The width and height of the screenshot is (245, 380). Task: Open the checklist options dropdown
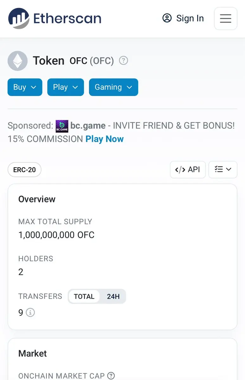click(x=223, y=169)
